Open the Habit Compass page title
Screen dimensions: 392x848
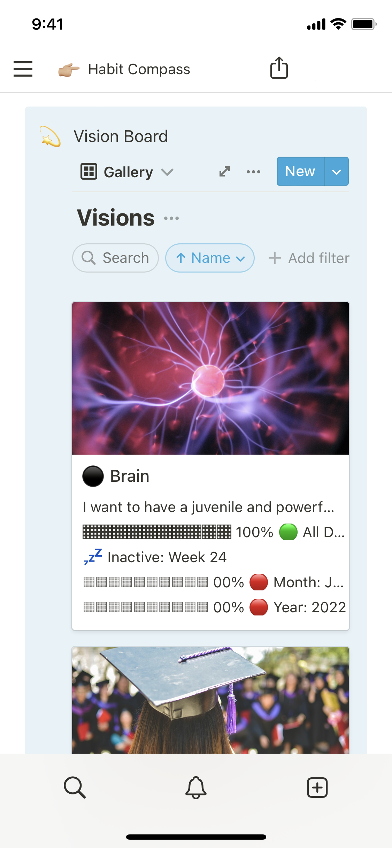[x=139, y=69]
